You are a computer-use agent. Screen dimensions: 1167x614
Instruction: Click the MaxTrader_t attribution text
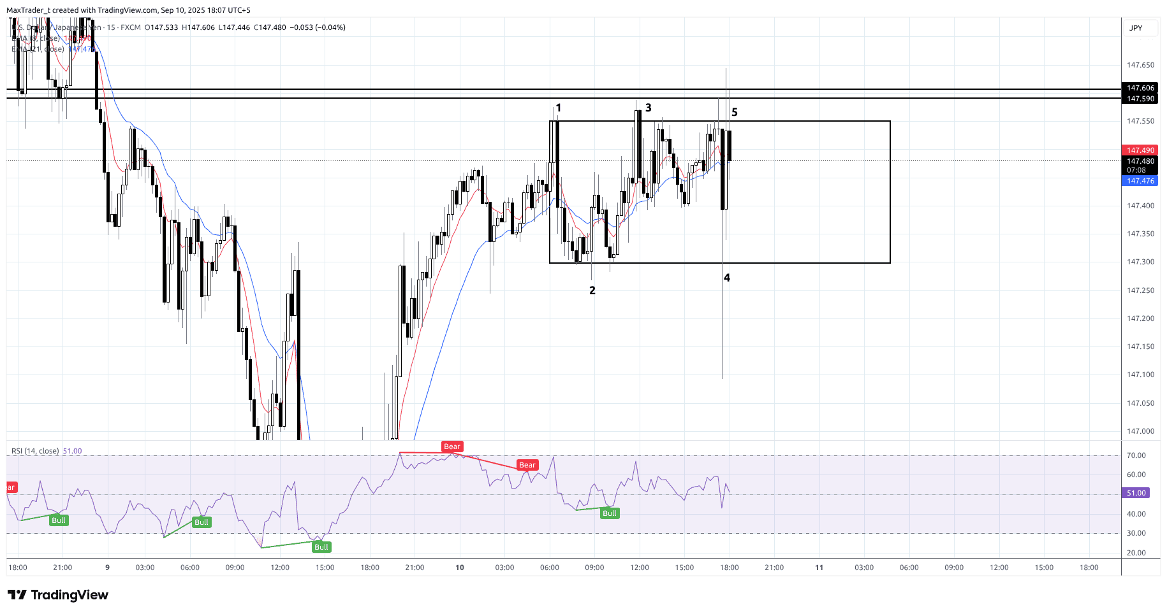click(x=28, y=10)
